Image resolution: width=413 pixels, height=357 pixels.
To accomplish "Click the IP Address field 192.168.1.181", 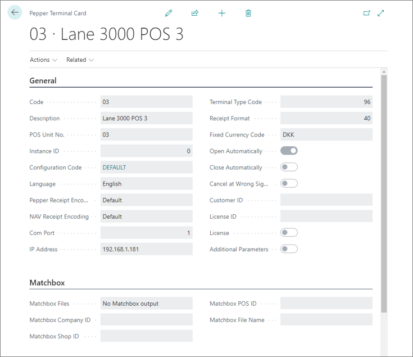I will click(x=147, y=248).
